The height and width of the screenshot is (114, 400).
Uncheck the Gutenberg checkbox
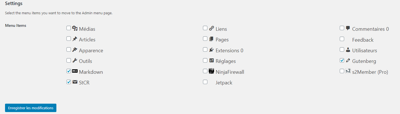(342, 60)
